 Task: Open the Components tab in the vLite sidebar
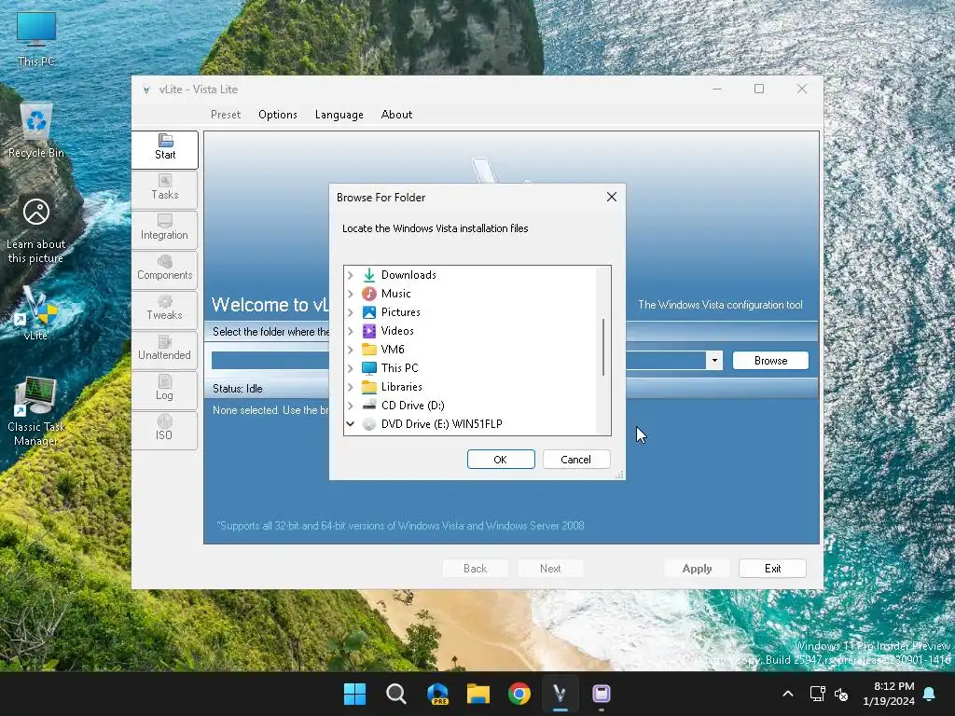pyautogui.click(x=164, y=269)
